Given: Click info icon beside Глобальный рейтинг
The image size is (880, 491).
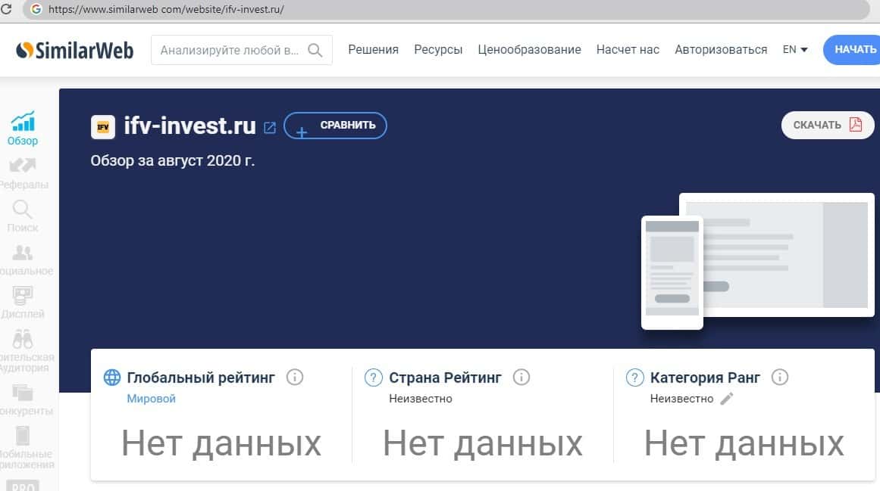Looking at the screenshot, I should (x=295, y=377).
